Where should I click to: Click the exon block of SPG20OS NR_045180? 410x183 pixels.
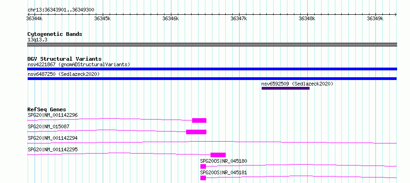pyautogui.click(x=203, y=166)
